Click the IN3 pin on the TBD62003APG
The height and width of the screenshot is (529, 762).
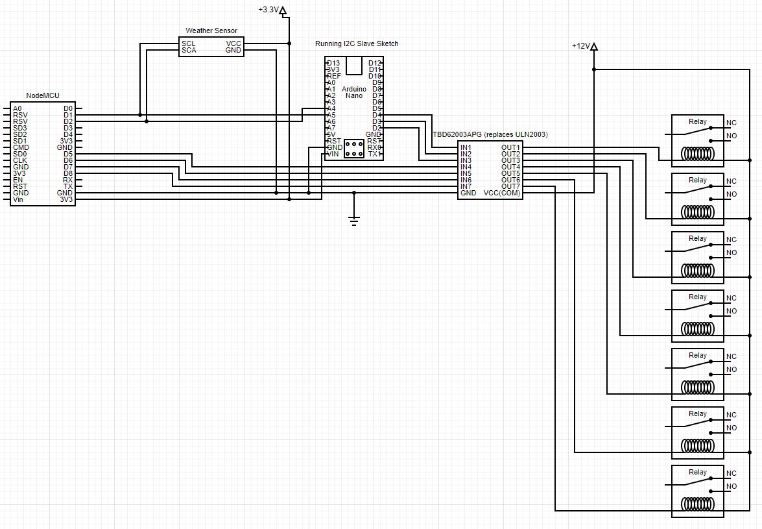466,160
